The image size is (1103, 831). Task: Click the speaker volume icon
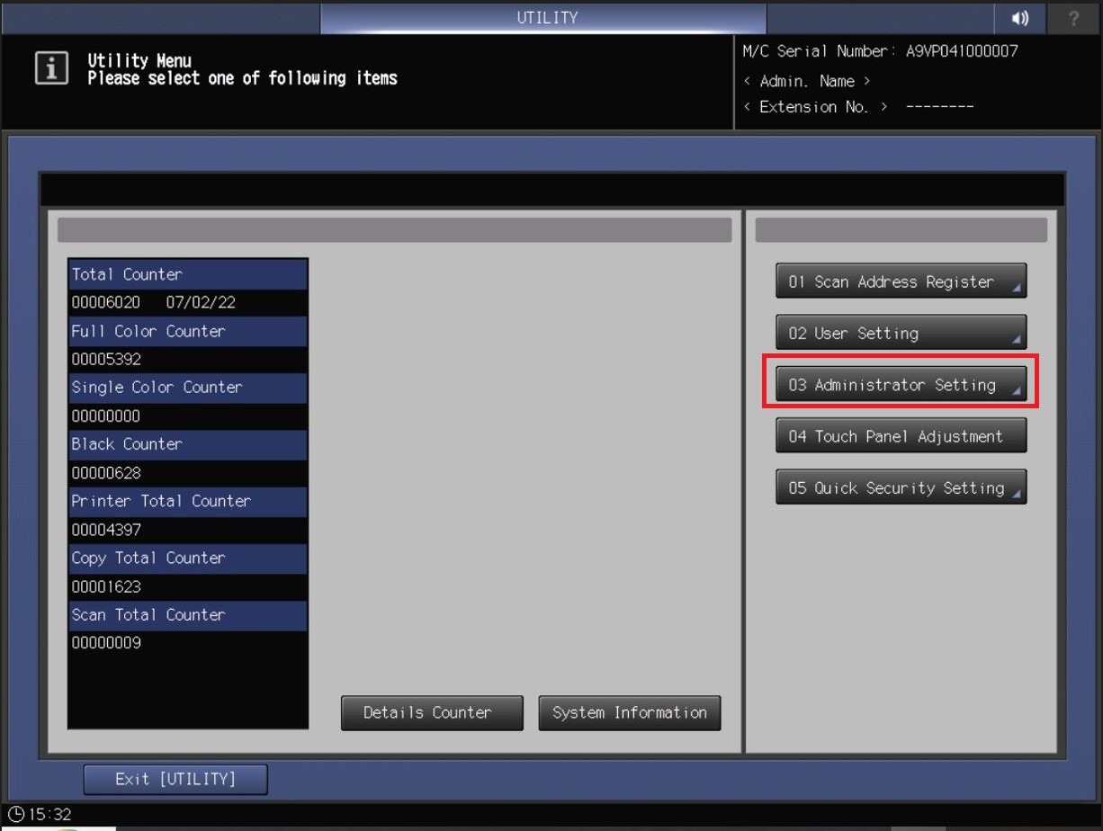pyautogui.click(x=1019, y=18)
